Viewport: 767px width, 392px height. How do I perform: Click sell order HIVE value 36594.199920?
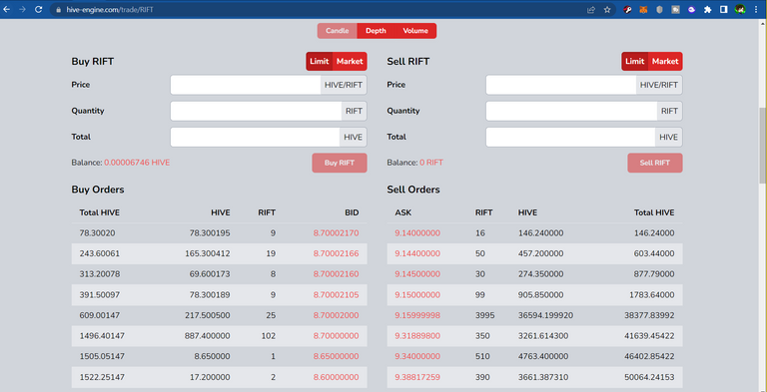coord(546,316)
